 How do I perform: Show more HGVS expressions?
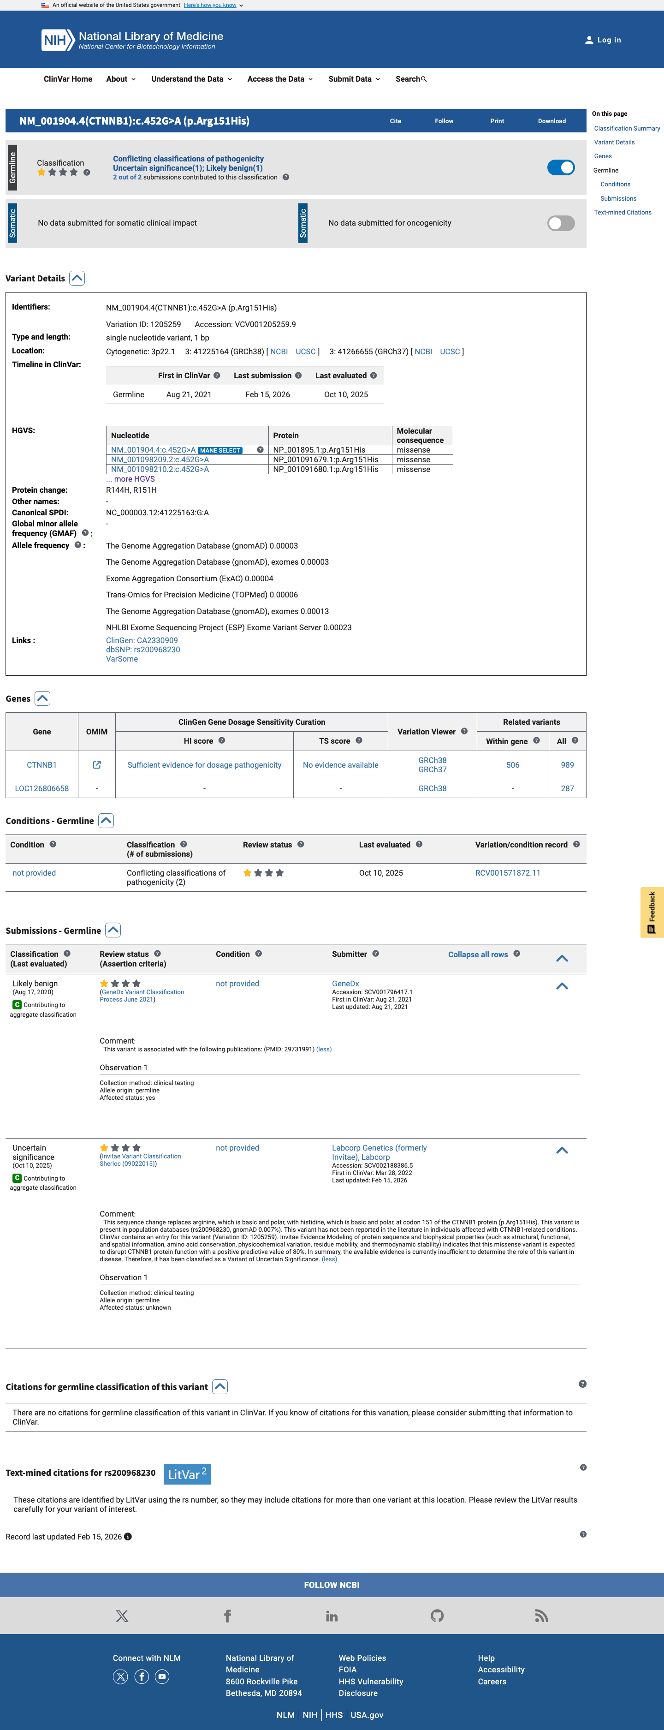tap(130, 479)
